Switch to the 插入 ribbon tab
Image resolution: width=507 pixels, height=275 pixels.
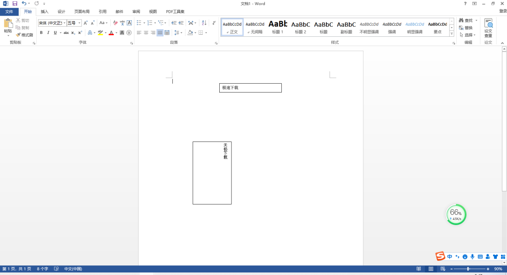pyautogui.click(x=44, y=12)
